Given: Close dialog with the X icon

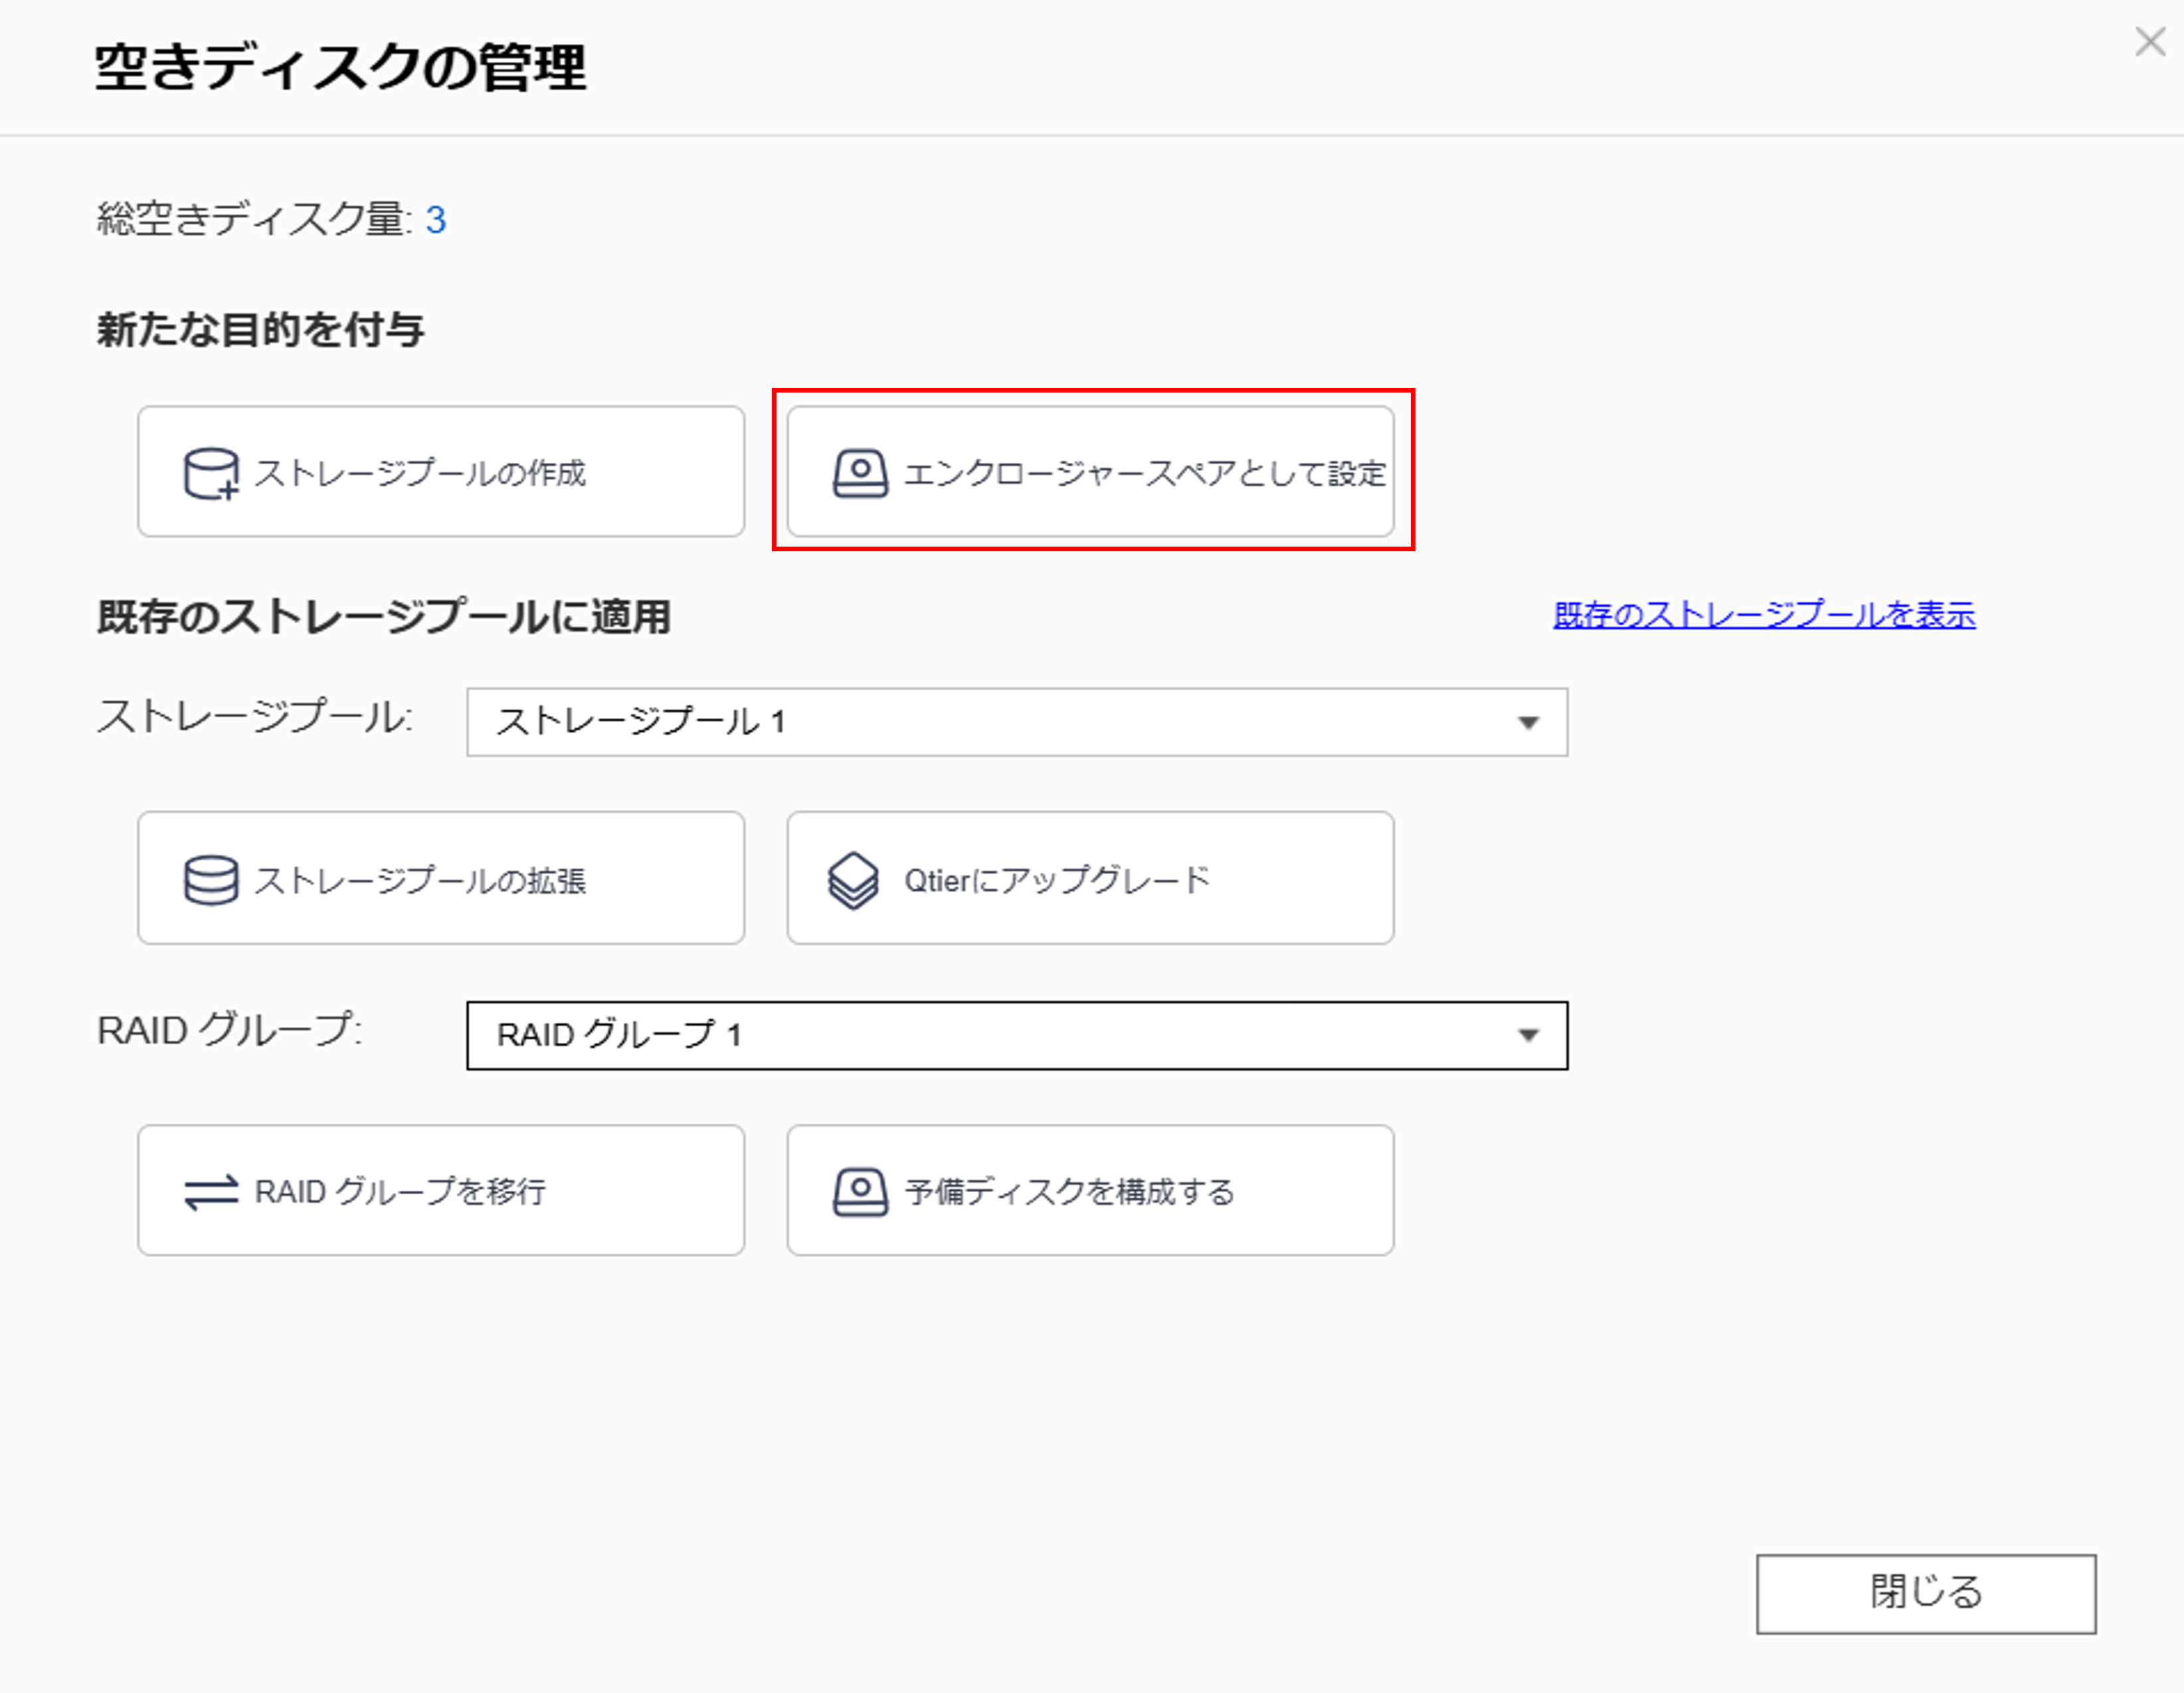Looking at the screenshot, I should point(2149,42).
